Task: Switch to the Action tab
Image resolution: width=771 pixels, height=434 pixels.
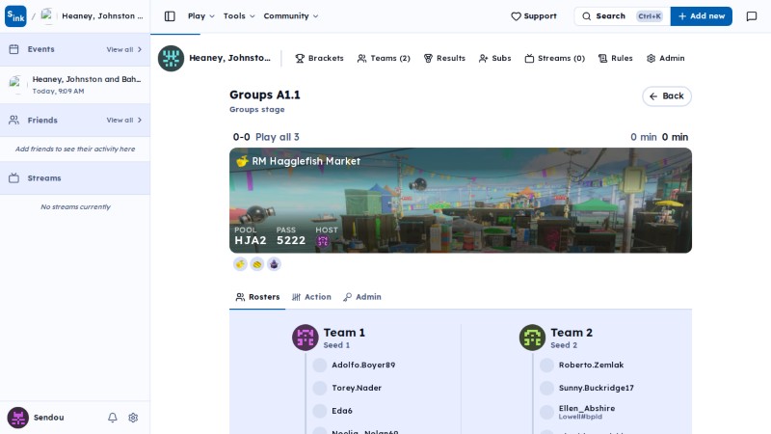Action: [x=311, y=297]
